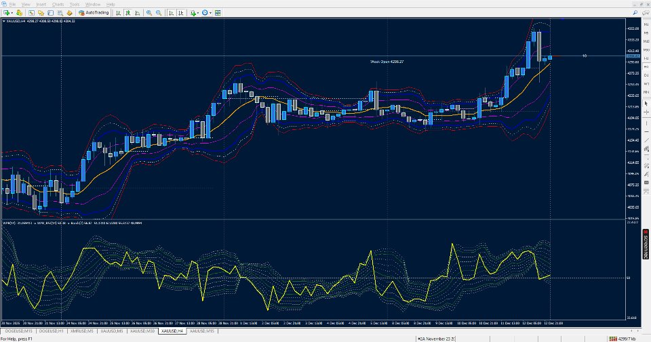Select the M15 timeframe button
Screen dimensions: 651x342
click(x=646, y=41)
